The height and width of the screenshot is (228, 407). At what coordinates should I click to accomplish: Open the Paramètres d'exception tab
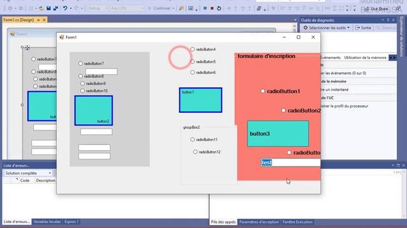(259, 222)
